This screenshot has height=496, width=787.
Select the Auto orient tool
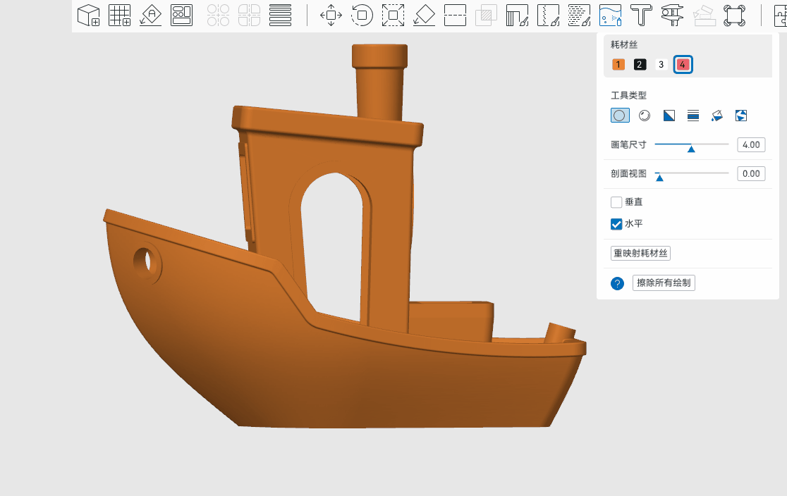(151, 15)
